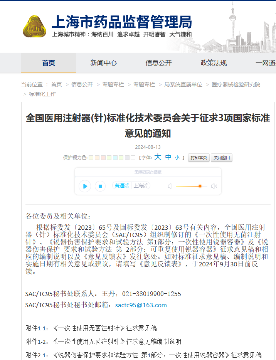
Task: Adjust the orange volume slider
Action: tap(200, 186)
